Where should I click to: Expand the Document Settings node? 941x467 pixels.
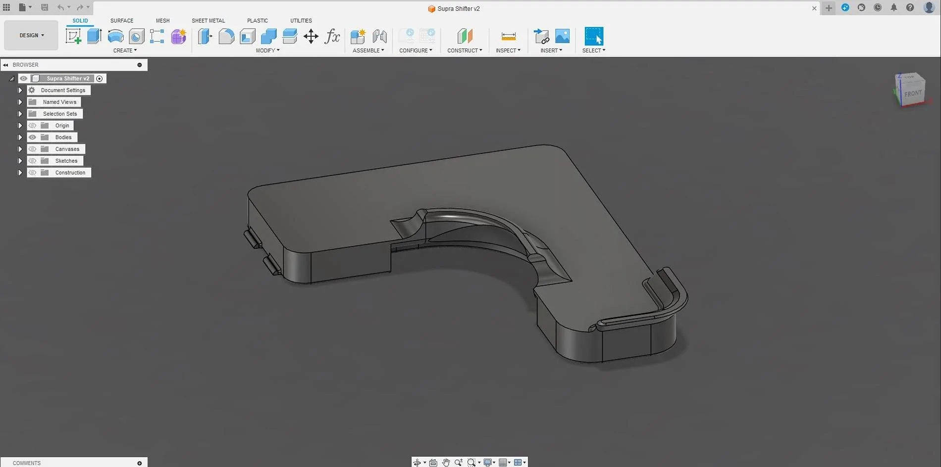click(x=20, y=90)
